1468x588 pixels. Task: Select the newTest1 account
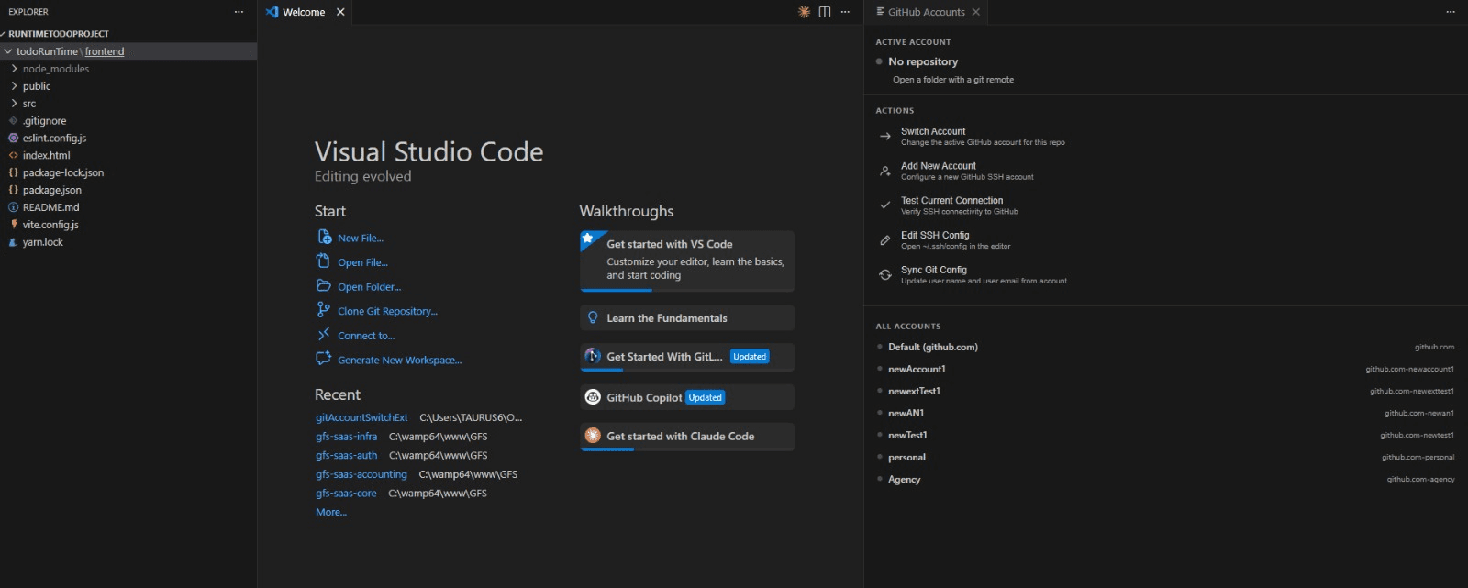tap(1165, 435)
